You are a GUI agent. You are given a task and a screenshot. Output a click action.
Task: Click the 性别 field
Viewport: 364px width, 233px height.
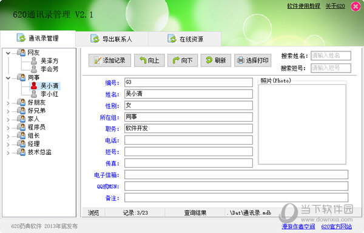tap(189, 105)
